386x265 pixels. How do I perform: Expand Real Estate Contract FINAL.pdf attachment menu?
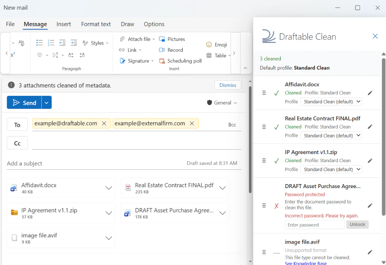(222, 188)
